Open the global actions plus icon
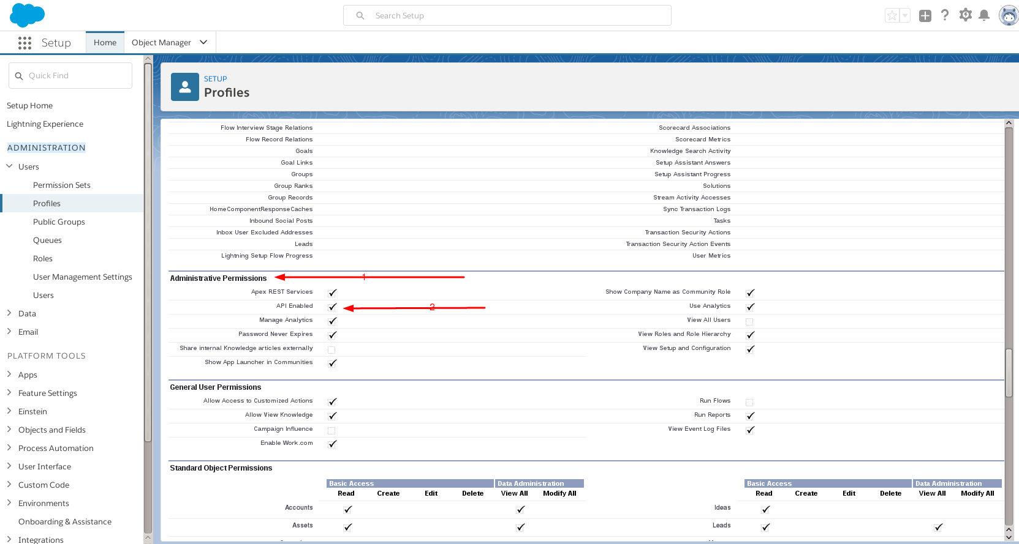Screen dimensions: 1019x544 click(925, 15)
